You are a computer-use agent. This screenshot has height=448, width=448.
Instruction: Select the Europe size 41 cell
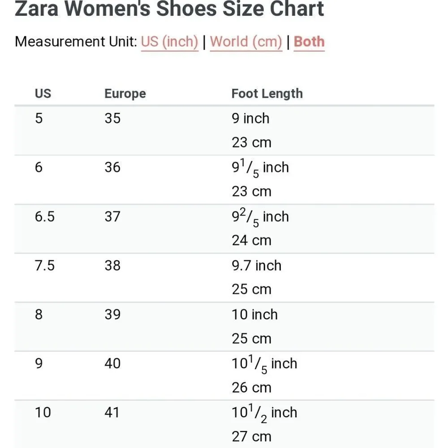point(112,413)
